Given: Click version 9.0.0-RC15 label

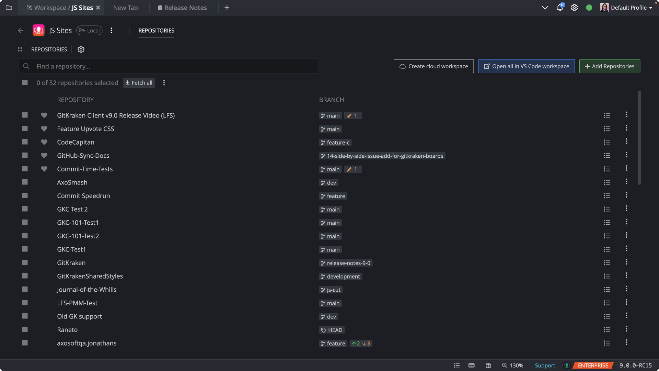Looking at the screenshot, I should (x=636, y=366).
